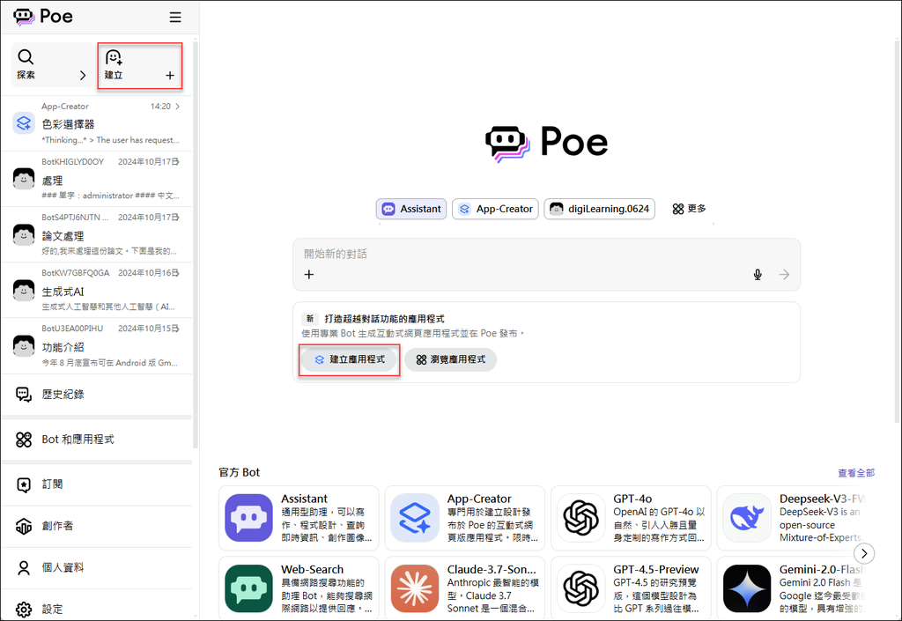Image resolution: width=902 pixels, height=621 pixels.
Task: Open the Web-Search bot card
Action: click(299, 588)
